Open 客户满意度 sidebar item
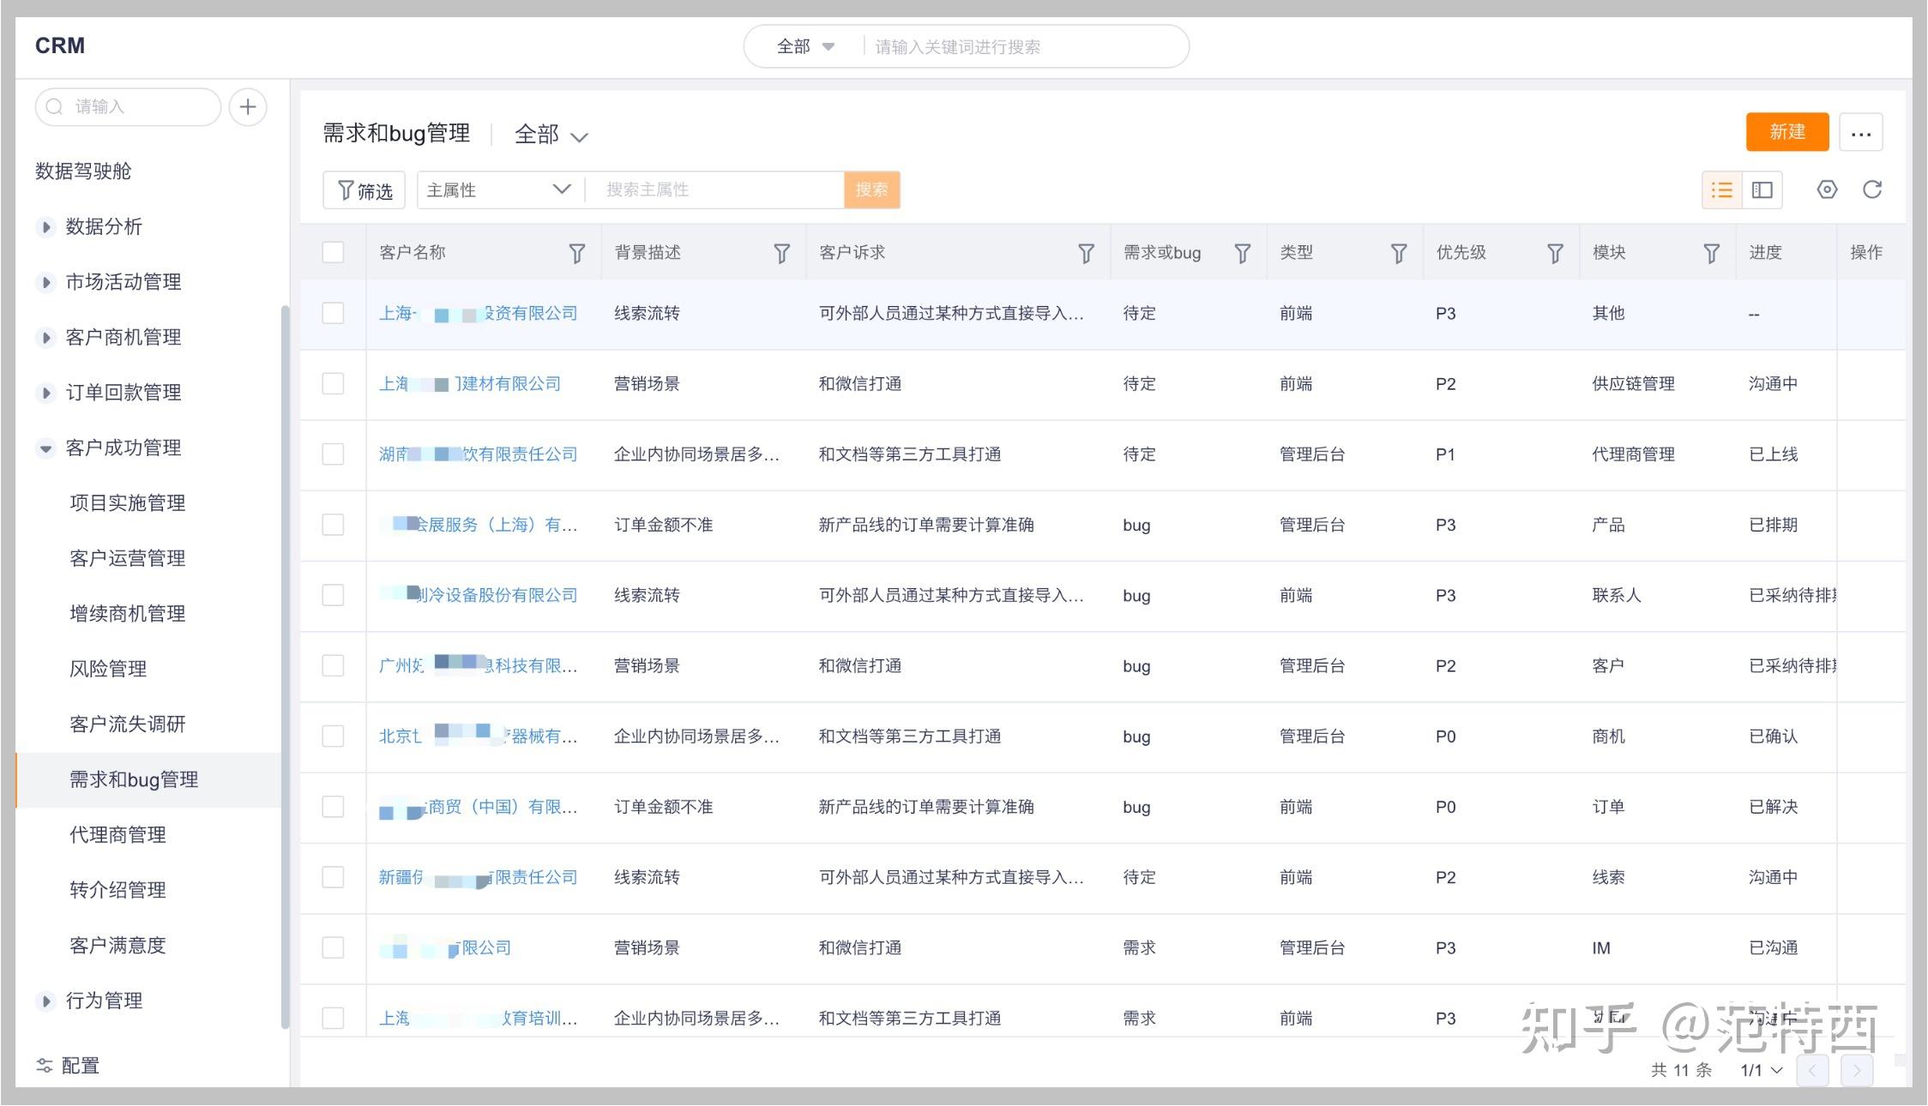 [117, 945]
